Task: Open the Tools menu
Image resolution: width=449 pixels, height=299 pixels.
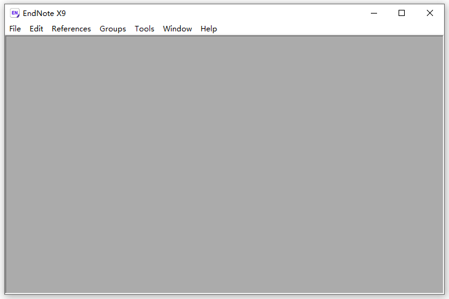Action: [145, 29]
